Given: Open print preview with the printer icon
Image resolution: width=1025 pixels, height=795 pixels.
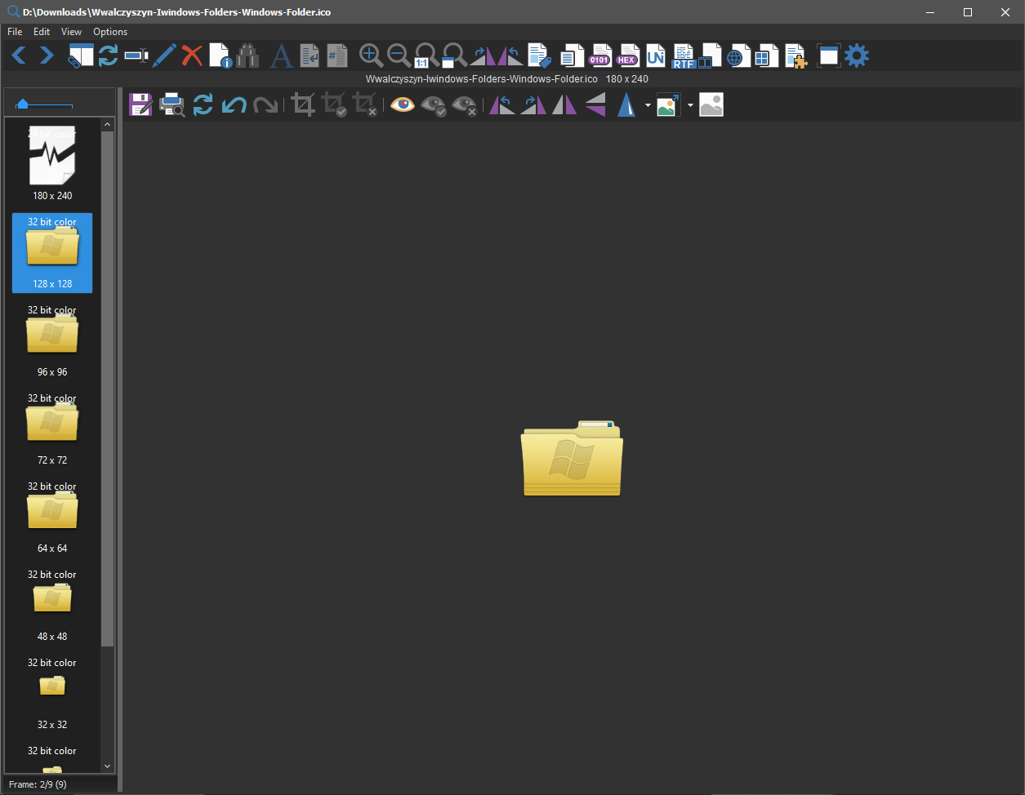Looking at the screenshot, I should pos(172,104).
